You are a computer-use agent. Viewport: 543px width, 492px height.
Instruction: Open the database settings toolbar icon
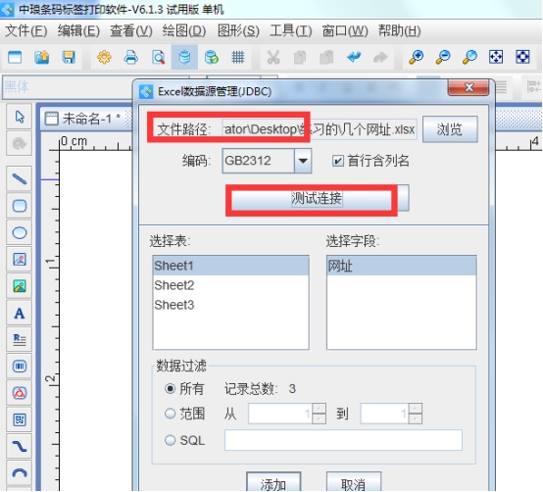[184, 57]
